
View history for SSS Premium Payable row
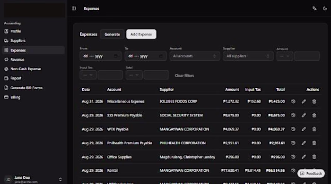293,115
